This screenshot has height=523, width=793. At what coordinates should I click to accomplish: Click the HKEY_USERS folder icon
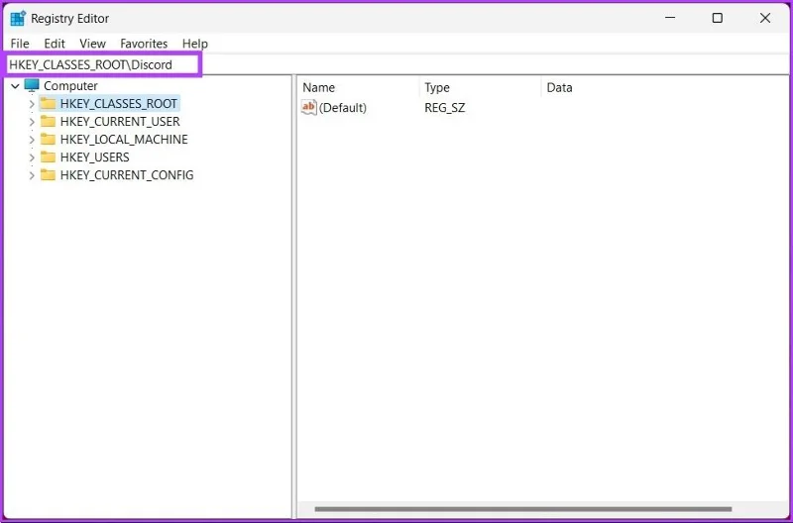(48, 157)
